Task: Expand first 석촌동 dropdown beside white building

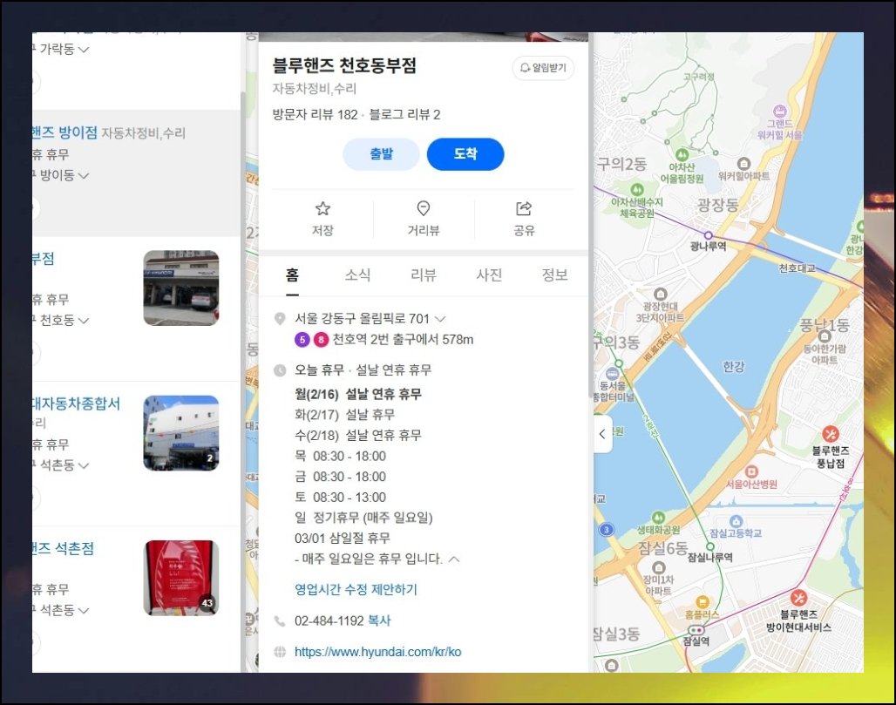Action: (84, 465)
